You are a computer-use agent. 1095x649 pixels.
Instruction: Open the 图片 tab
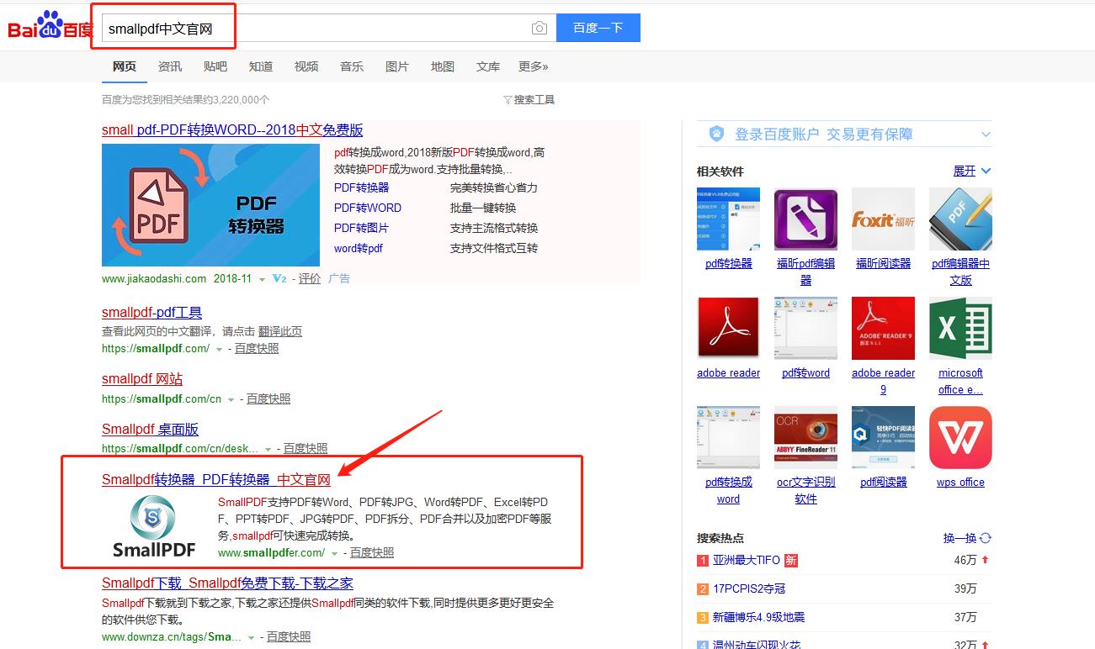click(x=397, y=66)
